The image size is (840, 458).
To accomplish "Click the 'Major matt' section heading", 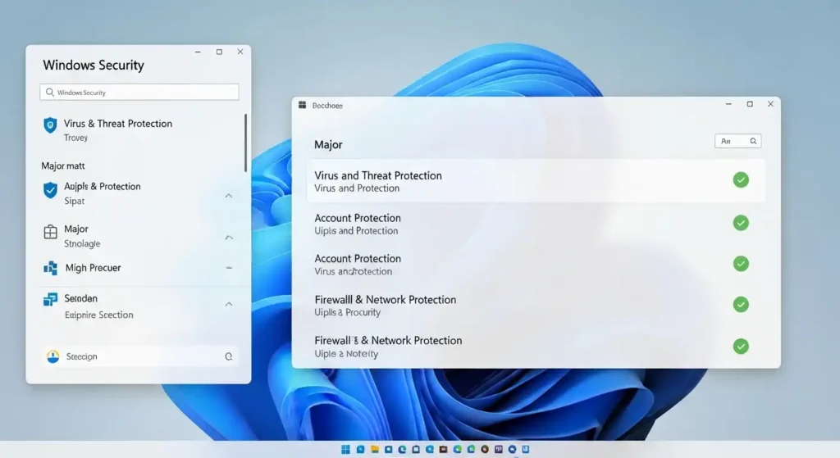I will (62, 166).
